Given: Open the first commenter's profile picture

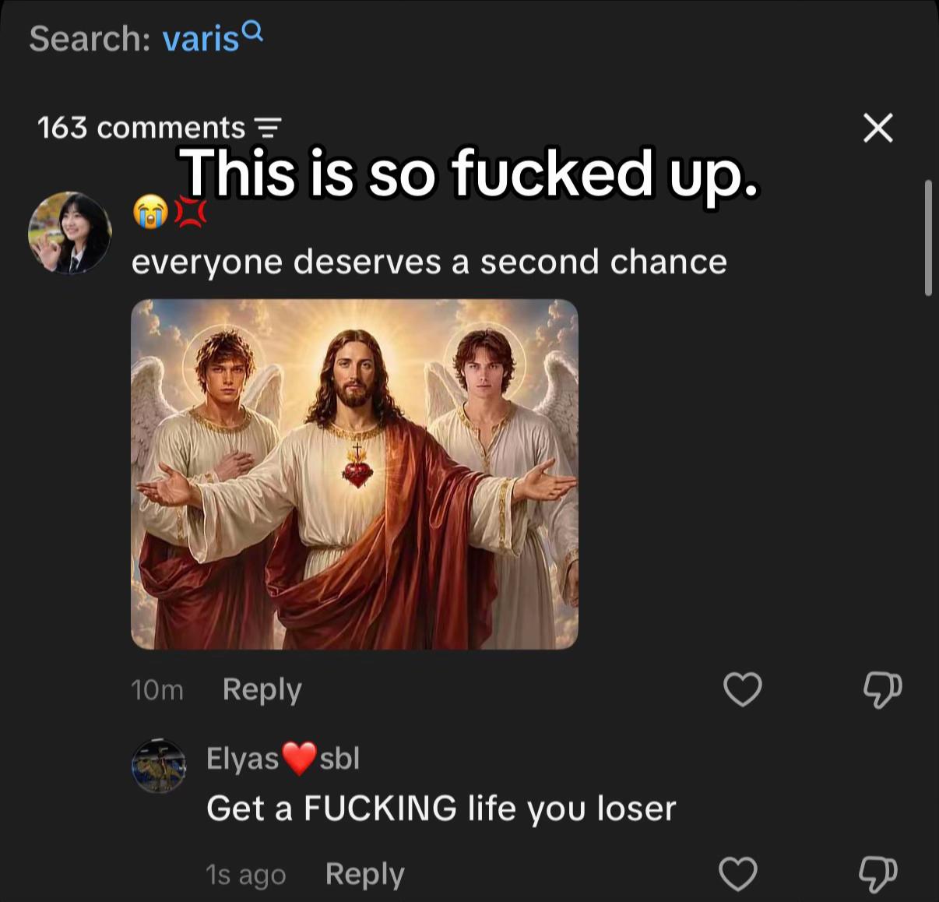Looking at the screenshot, I should tap(70, 232).
